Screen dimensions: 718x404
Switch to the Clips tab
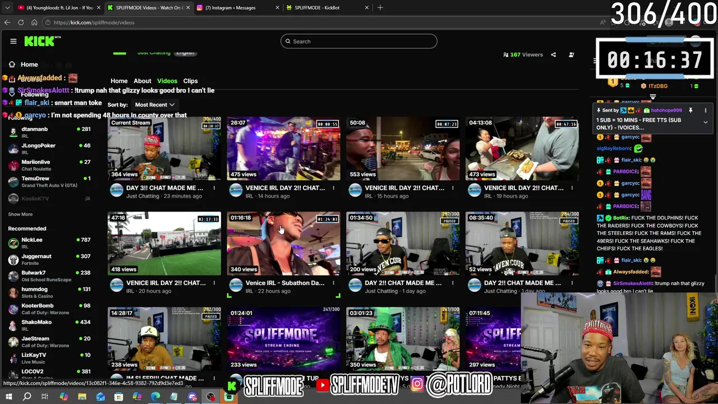(191, 81)
